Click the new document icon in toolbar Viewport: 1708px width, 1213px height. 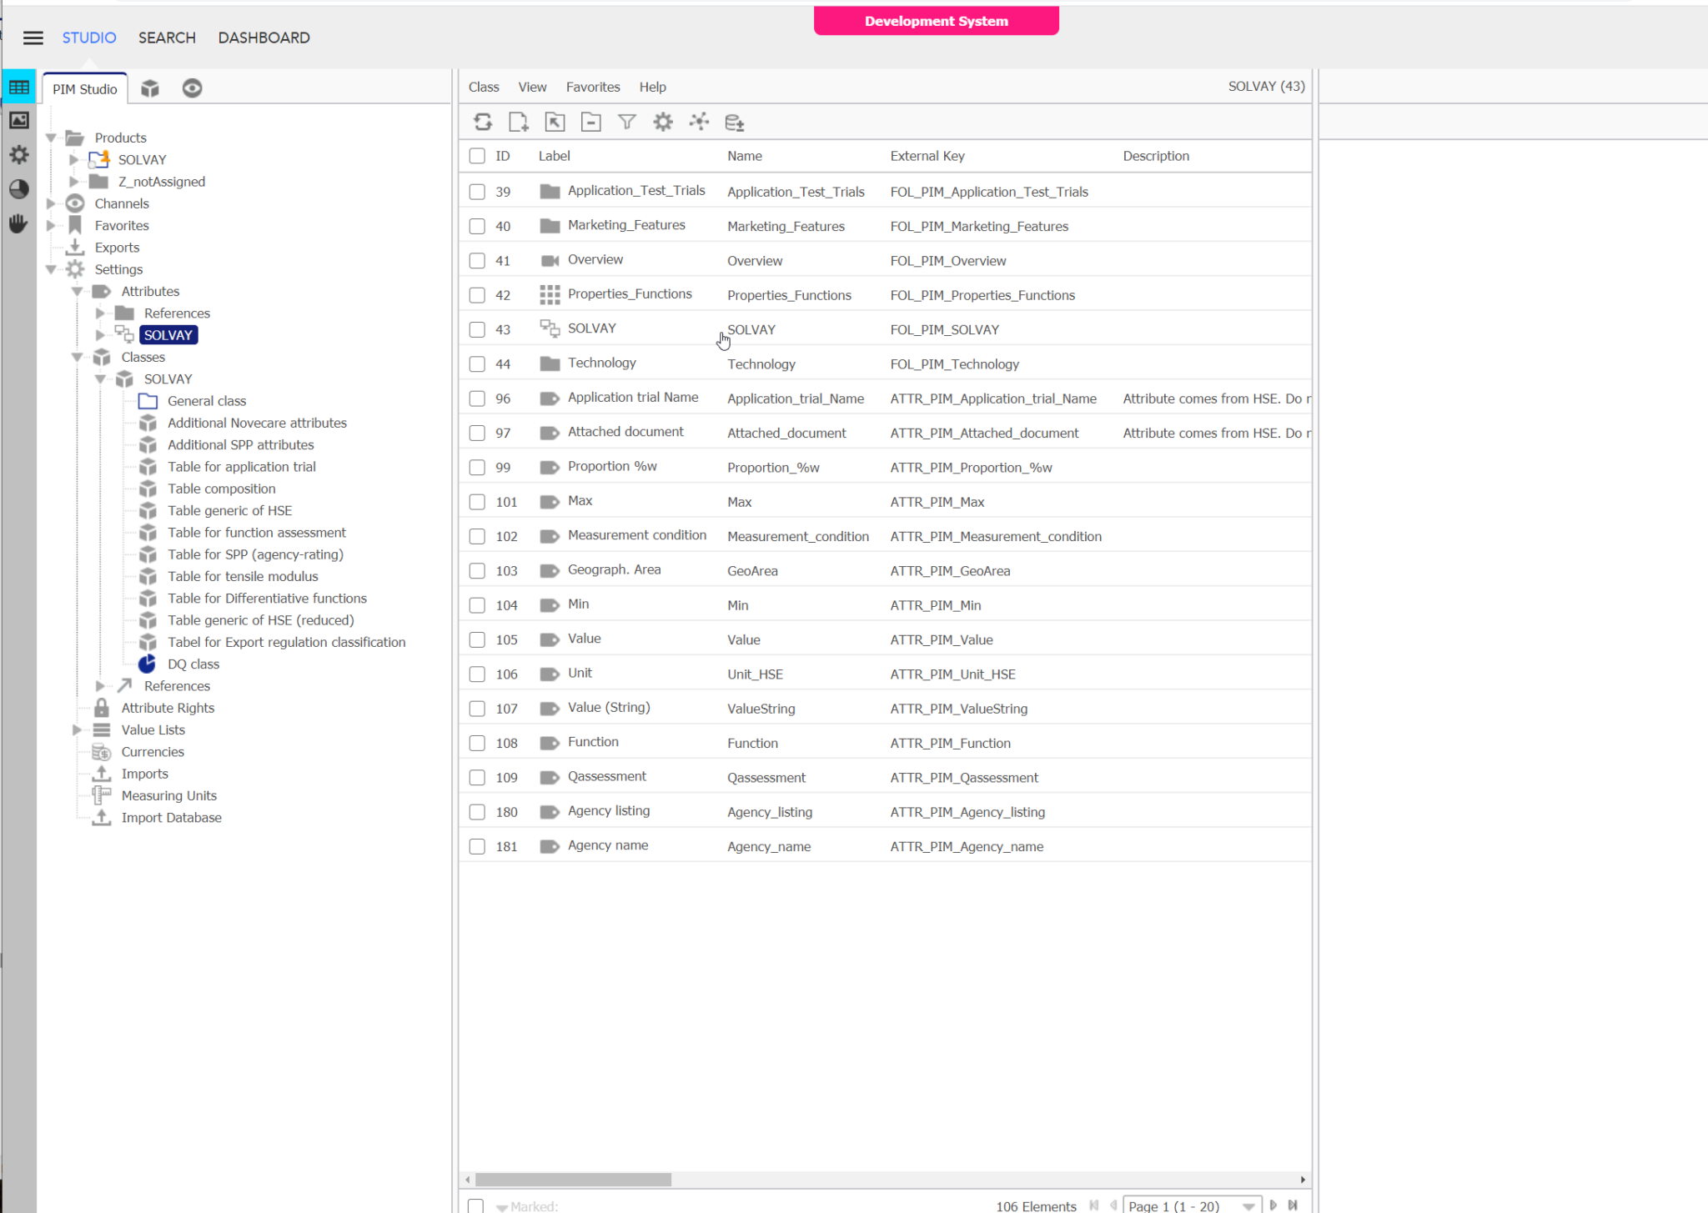pos(518,123)
